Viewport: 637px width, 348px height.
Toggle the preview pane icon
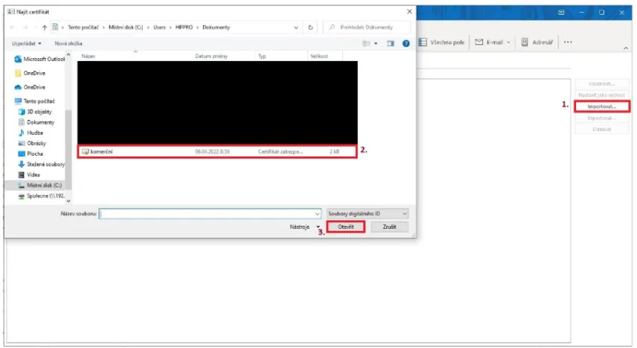[x=391, y=43]
